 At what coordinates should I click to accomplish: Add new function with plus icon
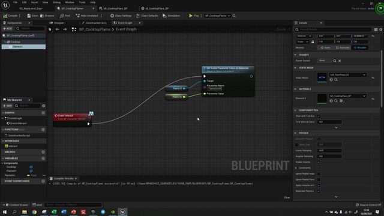point(43,130)
